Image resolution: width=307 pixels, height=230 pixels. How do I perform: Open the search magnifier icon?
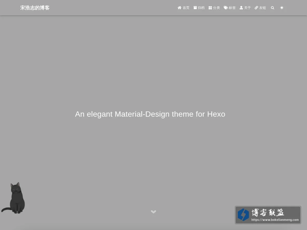click(x=272, y=8)
